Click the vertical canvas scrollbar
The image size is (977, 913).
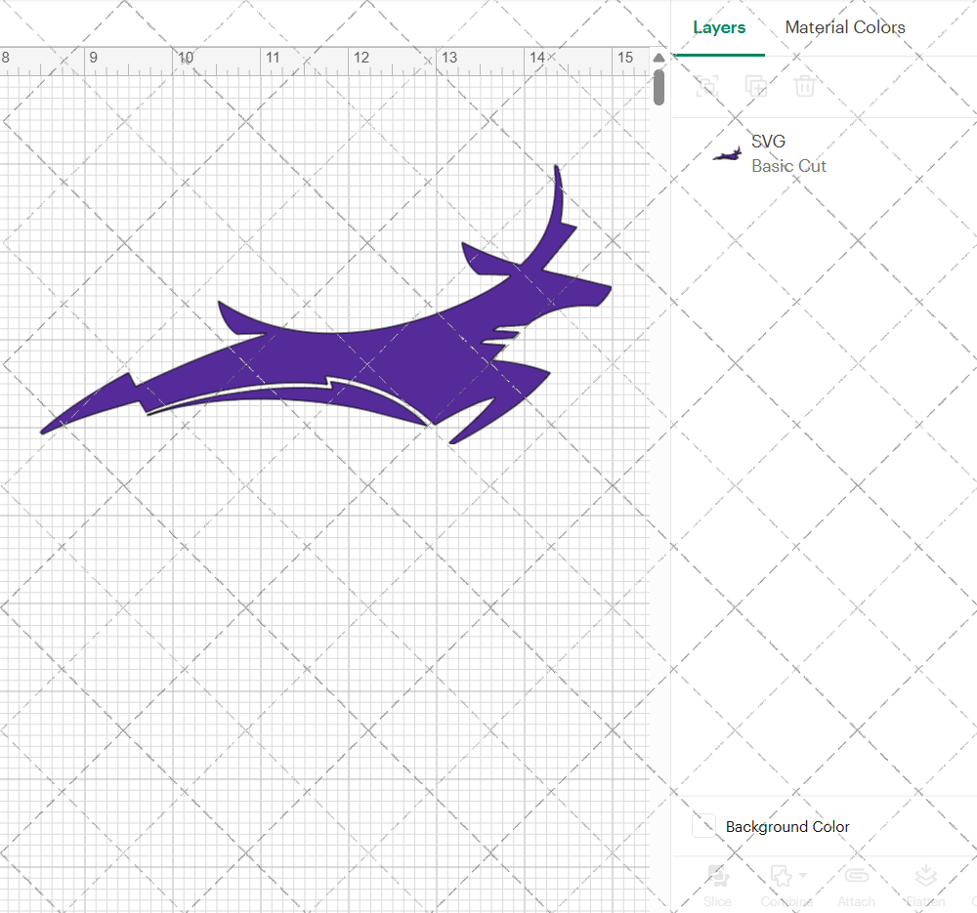[x=658, y=87]
